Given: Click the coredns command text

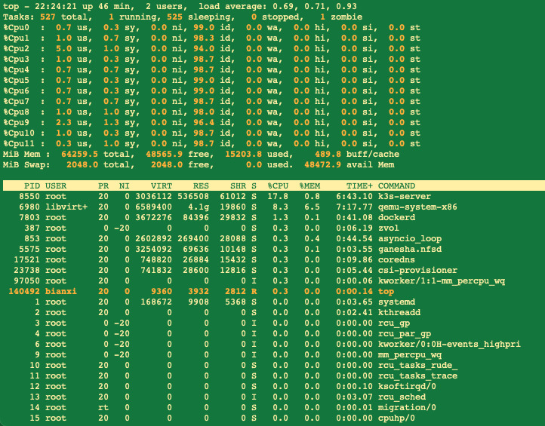Looking at the screenshot, I should 396,259.
